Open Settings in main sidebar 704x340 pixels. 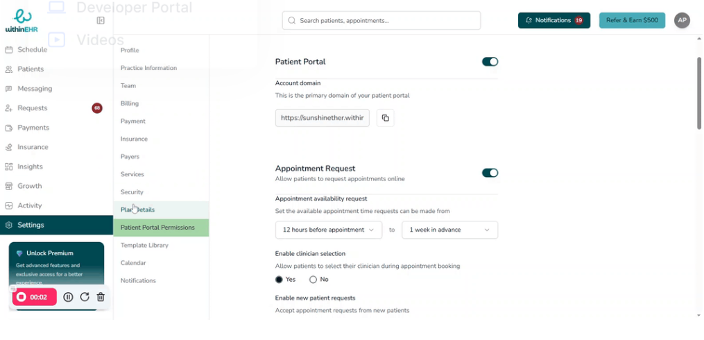point(57,225)
